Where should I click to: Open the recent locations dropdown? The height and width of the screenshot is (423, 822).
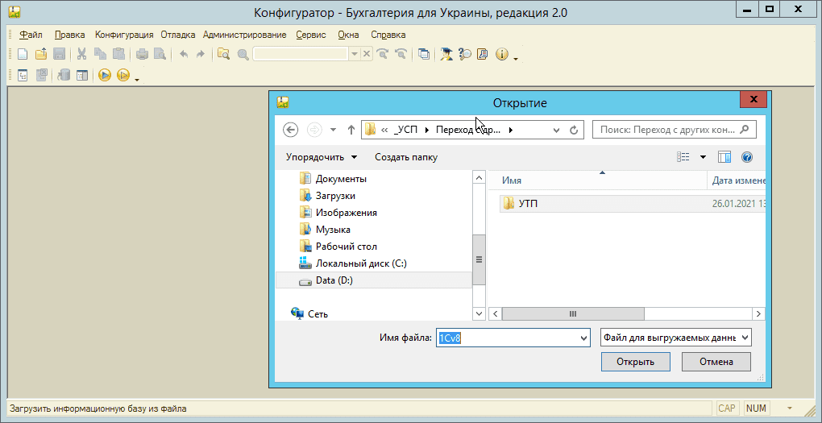click(332, 130)
